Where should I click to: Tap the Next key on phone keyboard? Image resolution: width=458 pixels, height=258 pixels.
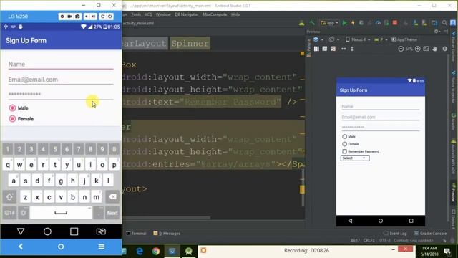point(112,213)
